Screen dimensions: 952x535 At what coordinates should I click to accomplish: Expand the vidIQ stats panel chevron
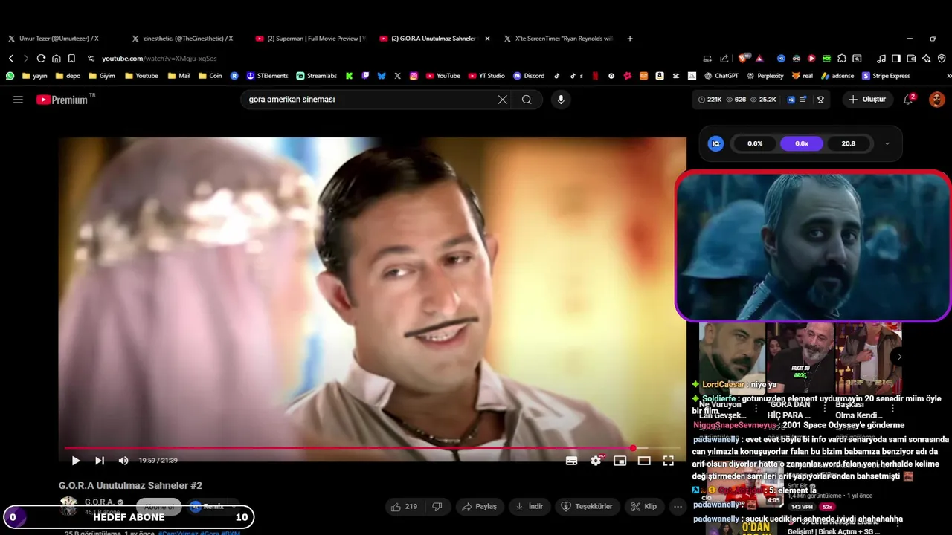[887, 143]
